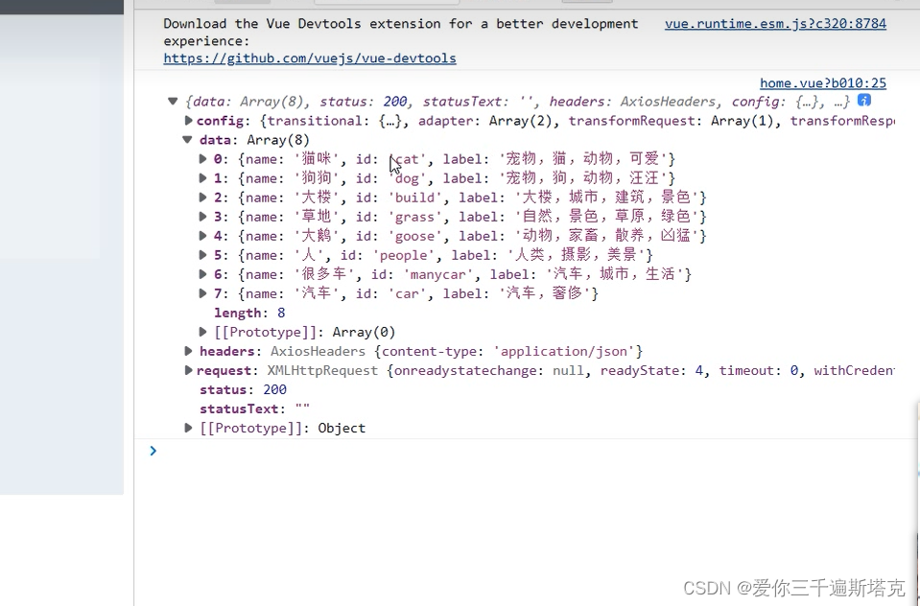Click the label '动物，家畜，散养，凶猛' value
This screenshot has width=920, height=606.
pos(606,236)
